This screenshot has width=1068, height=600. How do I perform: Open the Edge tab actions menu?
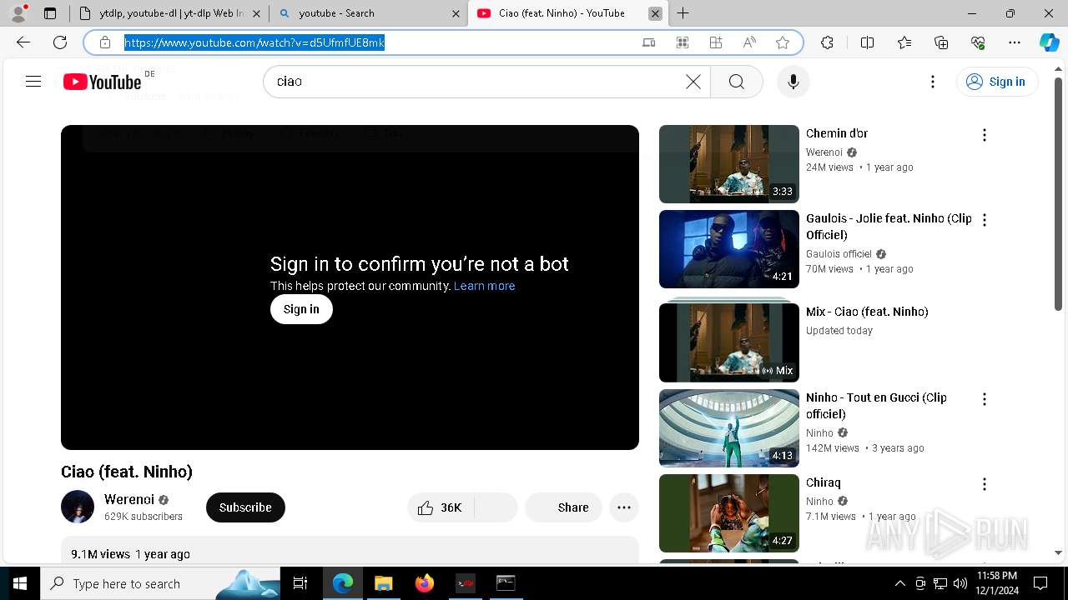click(50, 13)
